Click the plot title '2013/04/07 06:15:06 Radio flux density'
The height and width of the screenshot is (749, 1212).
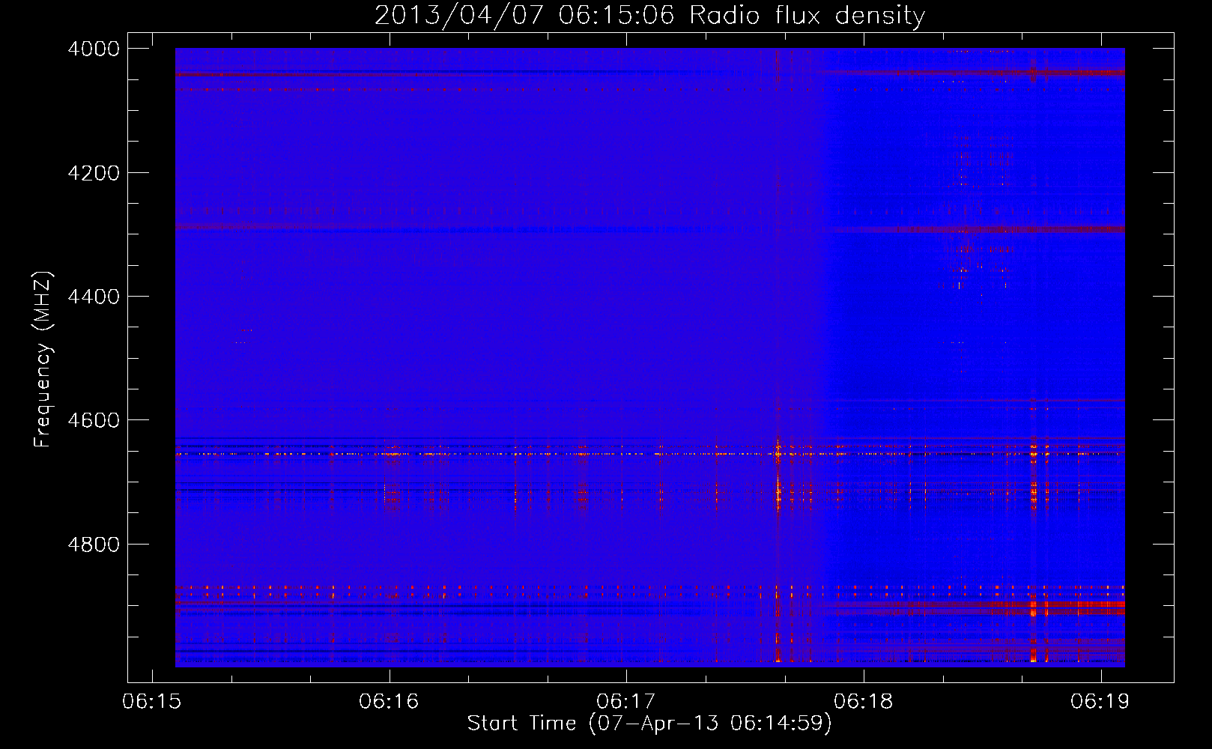(x=649, y=16)
